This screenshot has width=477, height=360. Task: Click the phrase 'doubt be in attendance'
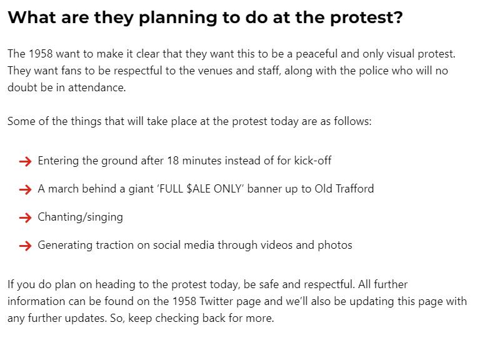(67, 87)
